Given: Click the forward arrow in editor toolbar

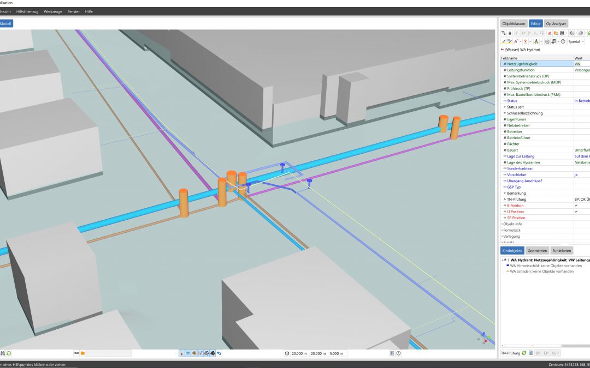Looking at the screenshot, I should tap(581, 33).
